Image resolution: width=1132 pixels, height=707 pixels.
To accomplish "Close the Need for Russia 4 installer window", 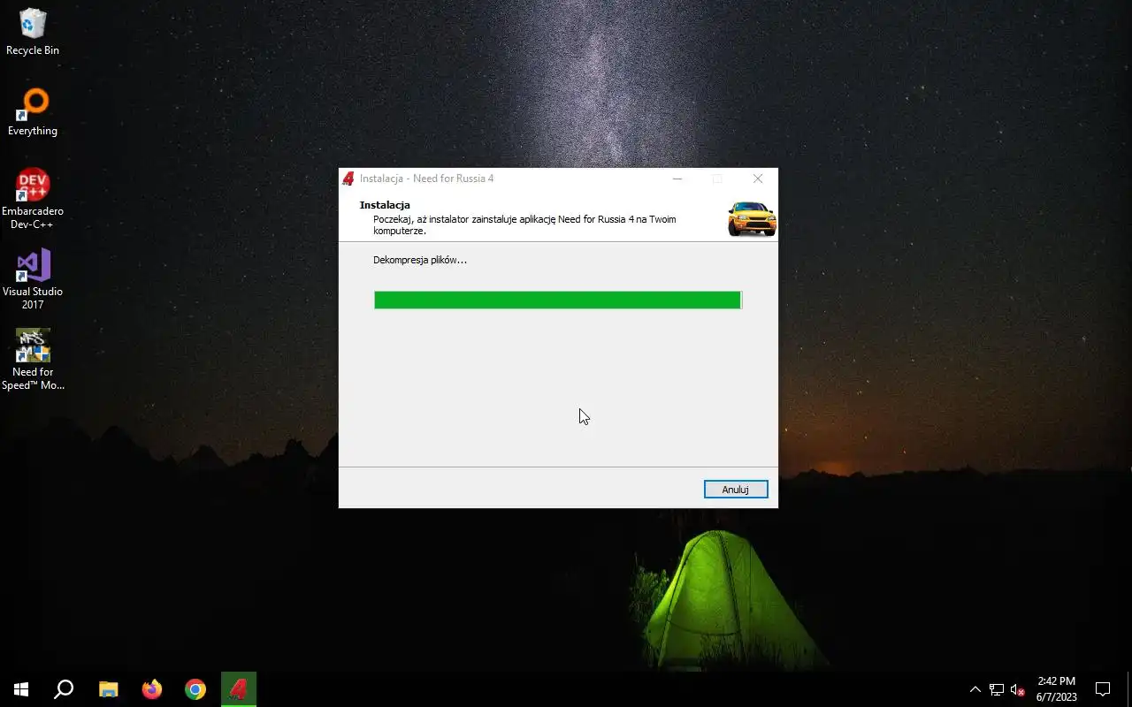I will 758,179.
